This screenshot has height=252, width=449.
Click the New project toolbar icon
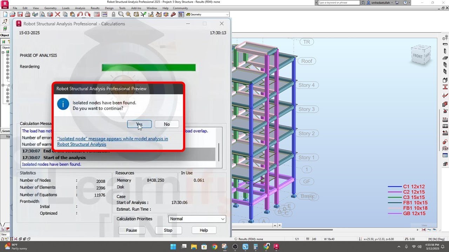click(x=5, y=14)
